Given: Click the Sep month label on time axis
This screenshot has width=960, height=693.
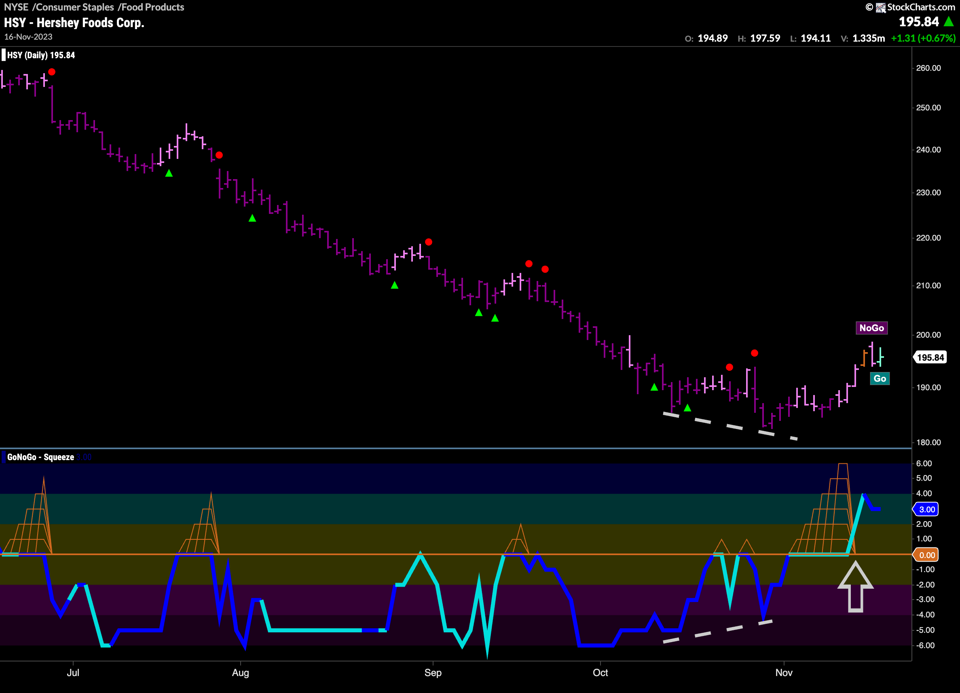Looking at the screenshot, I should pyautogui.click(x=433, y=673).
